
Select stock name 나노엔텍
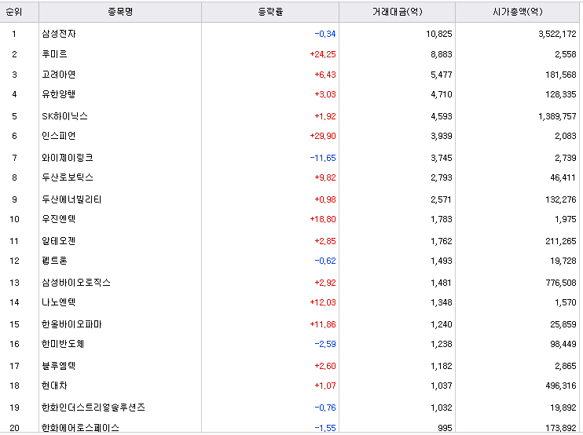coord(59,302)
